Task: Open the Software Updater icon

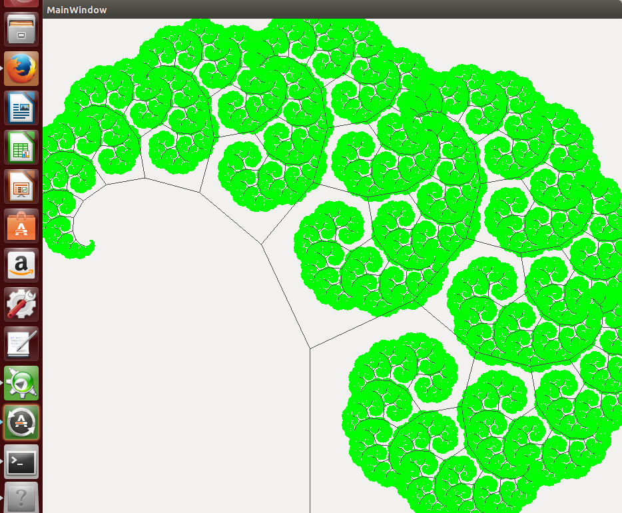Action: [x=21, y=422]
